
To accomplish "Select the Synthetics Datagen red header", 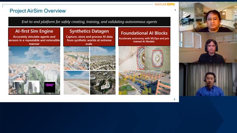I will pos(89,37).
